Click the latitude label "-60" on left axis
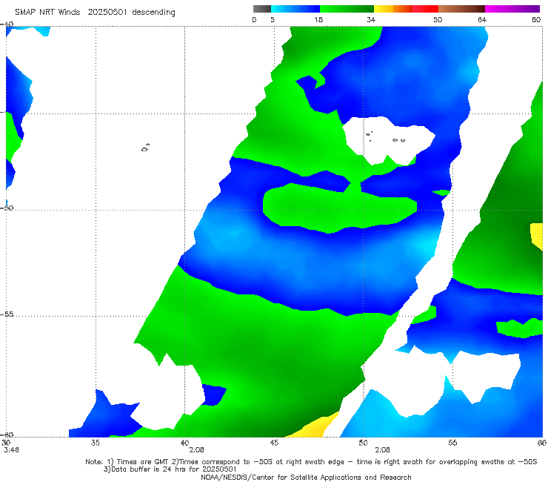This screenshot has width=548, height=482. [x=7, y=435]
